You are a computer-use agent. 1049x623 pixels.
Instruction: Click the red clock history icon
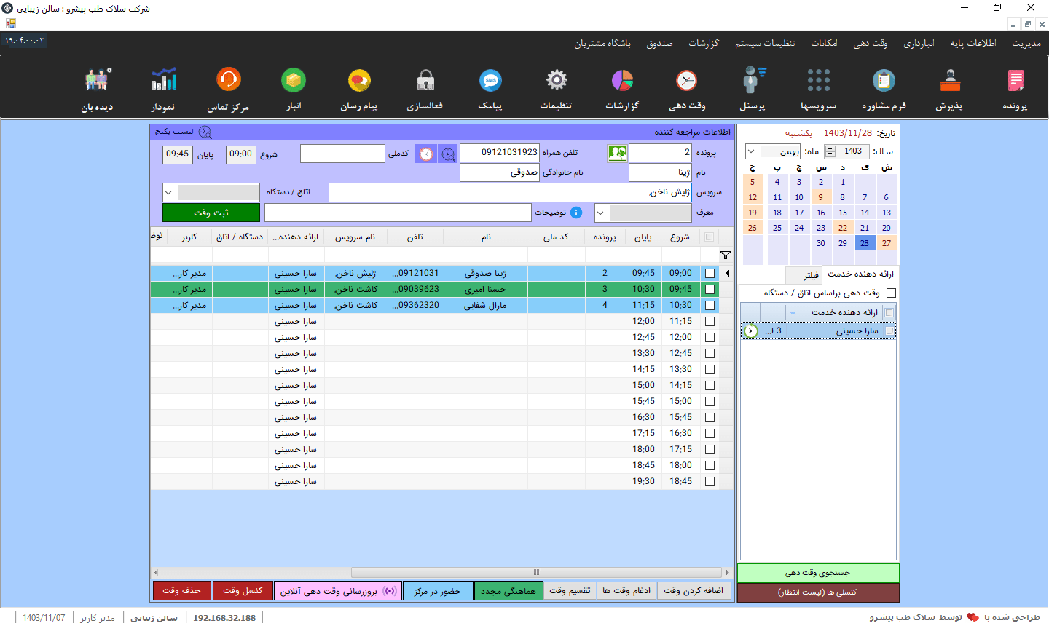pyautogui.click(x=426, y=154)
